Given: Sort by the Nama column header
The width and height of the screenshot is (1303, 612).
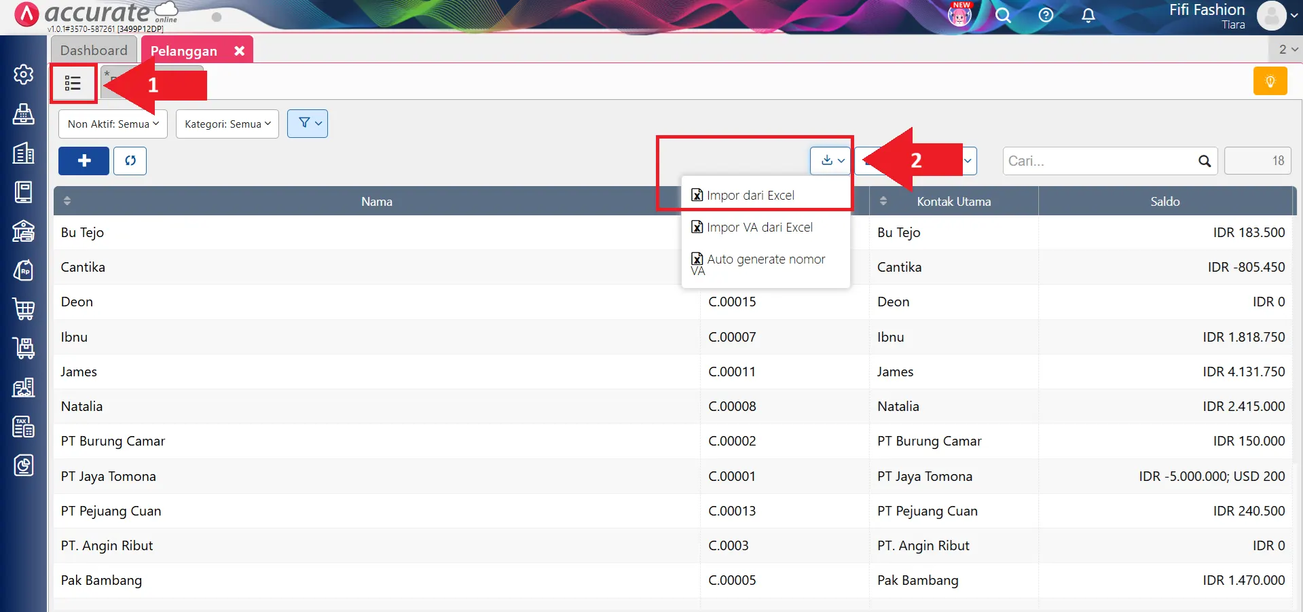Looking at the screenshot, I should [376, 202].
